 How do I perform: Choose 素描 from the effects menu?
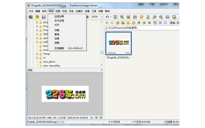click(x=67, y=34)
